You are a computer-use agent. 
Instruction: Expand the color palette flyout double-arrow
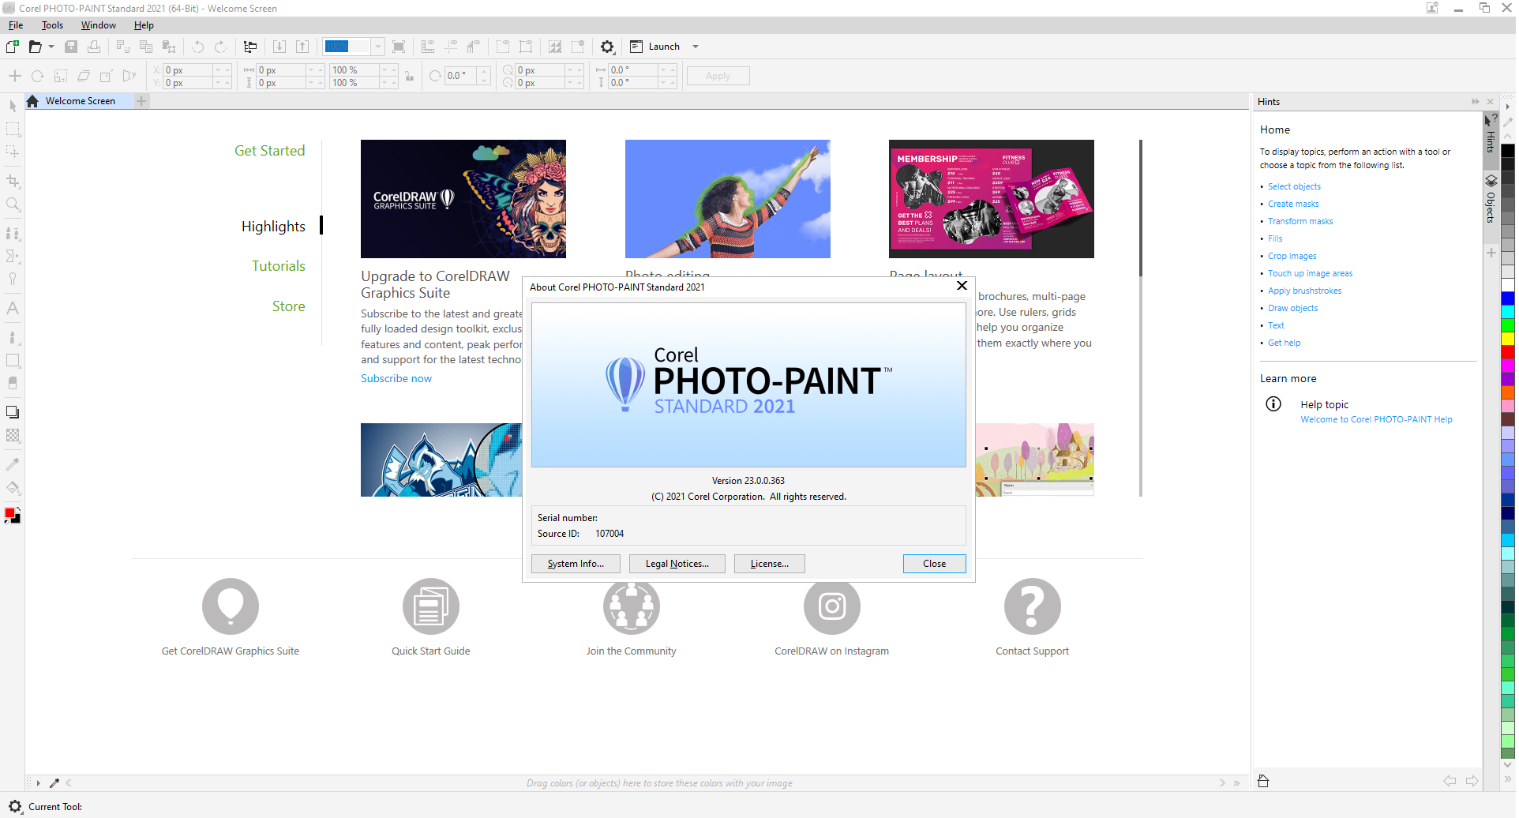1508,780
